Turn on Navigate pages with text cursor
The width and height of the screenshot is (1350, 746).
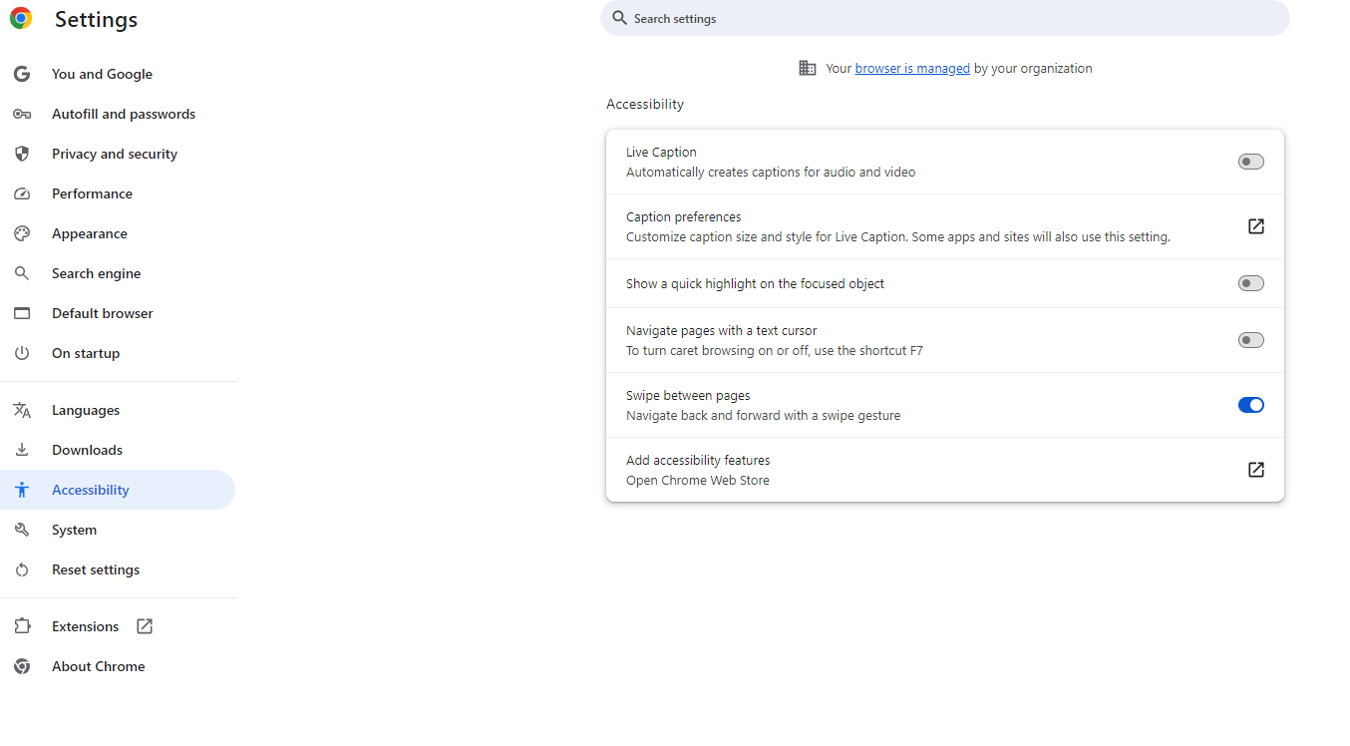point(1251,340)
